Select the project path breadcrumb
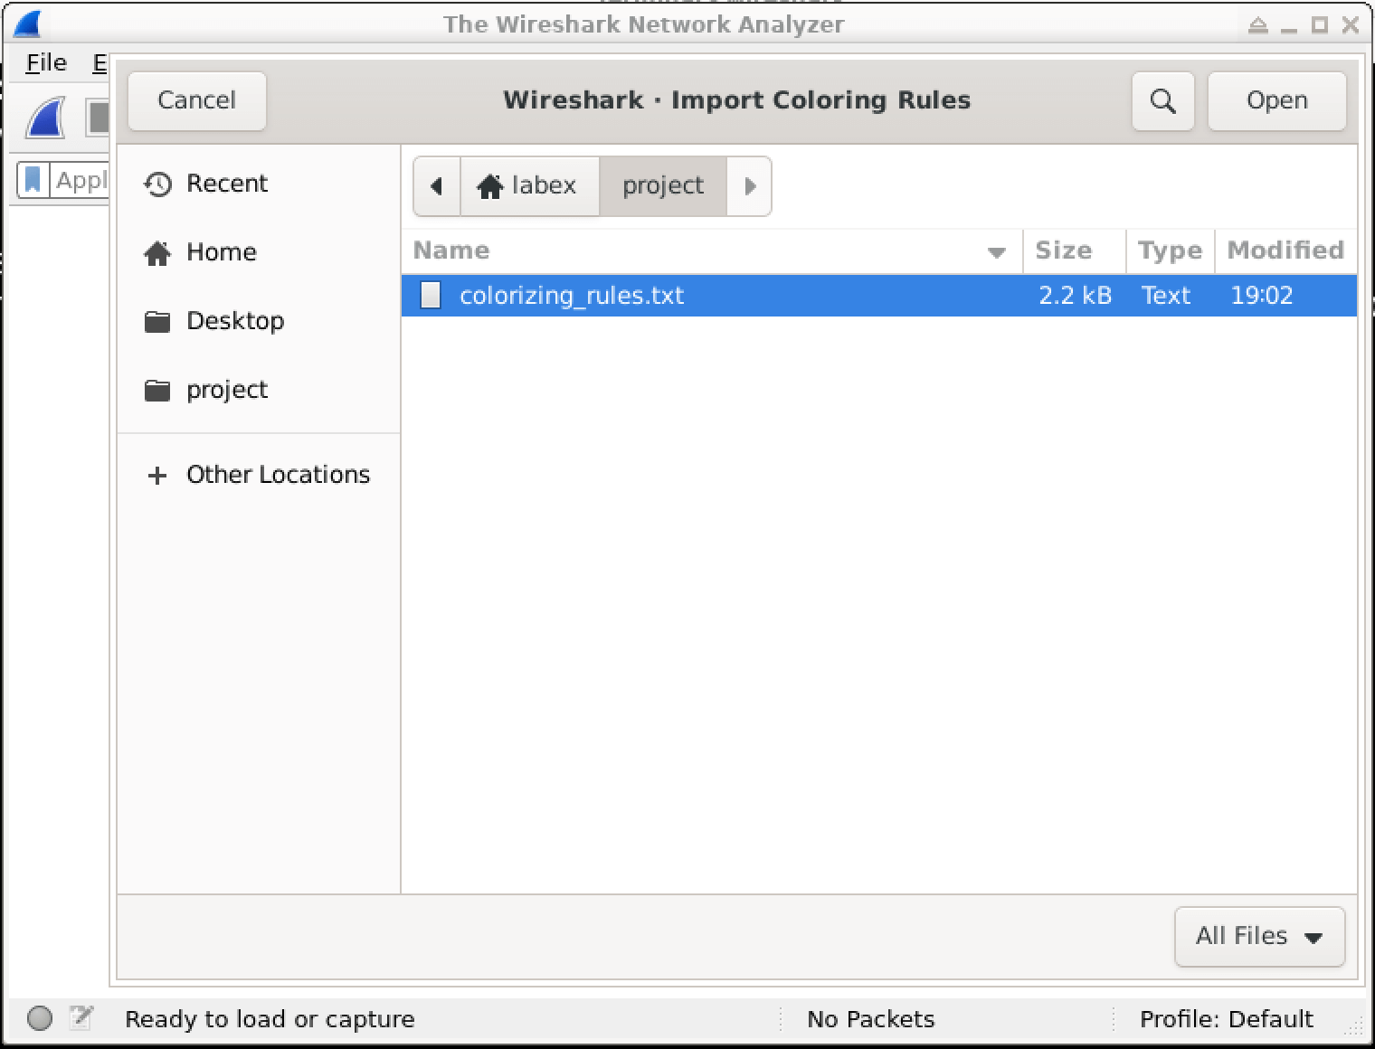 point(662,186)
